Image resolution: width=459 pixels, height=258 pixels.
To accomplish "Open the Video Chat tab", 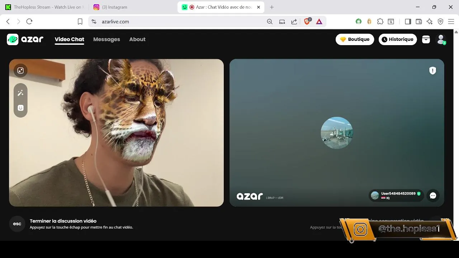I will point(69,39).
